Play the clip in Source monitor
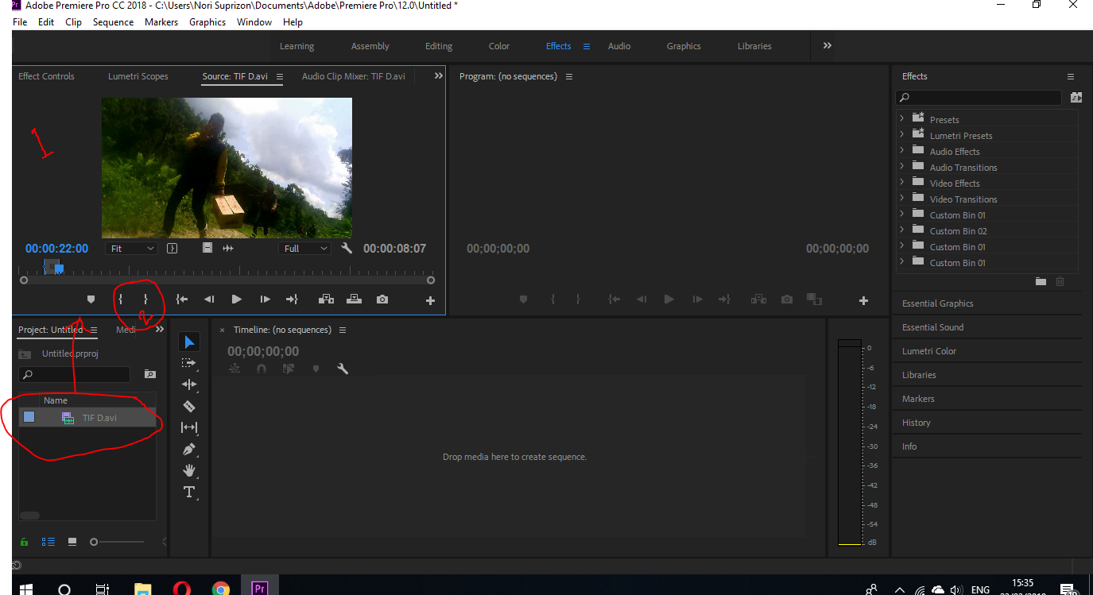Viewport: 1093px width, 595px height. [x=236, y=299]
